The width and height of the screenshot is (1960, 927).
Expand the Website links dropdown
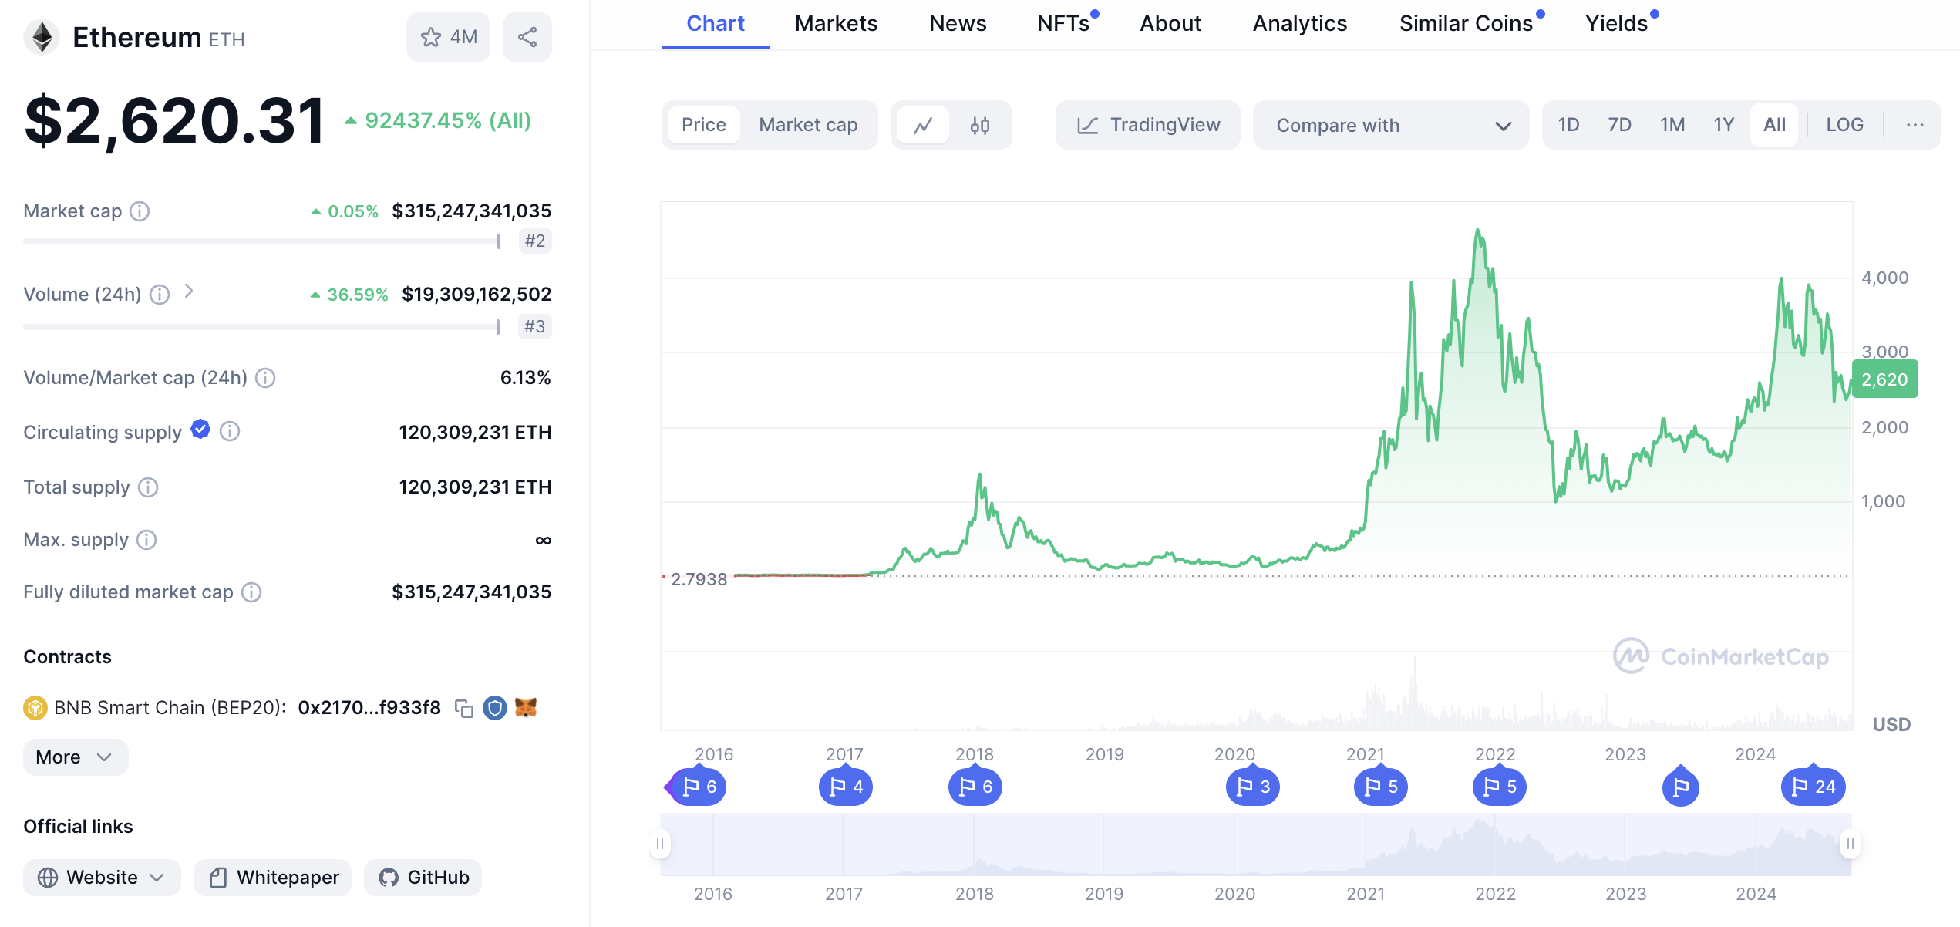pos(101,878)
